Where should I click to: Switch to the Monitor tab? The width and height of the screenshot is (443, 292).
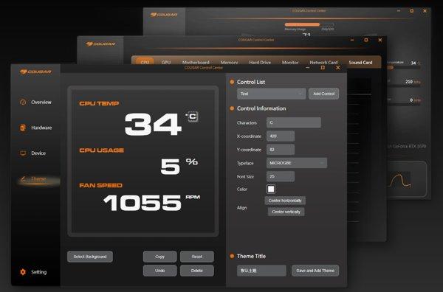(290, 63)
